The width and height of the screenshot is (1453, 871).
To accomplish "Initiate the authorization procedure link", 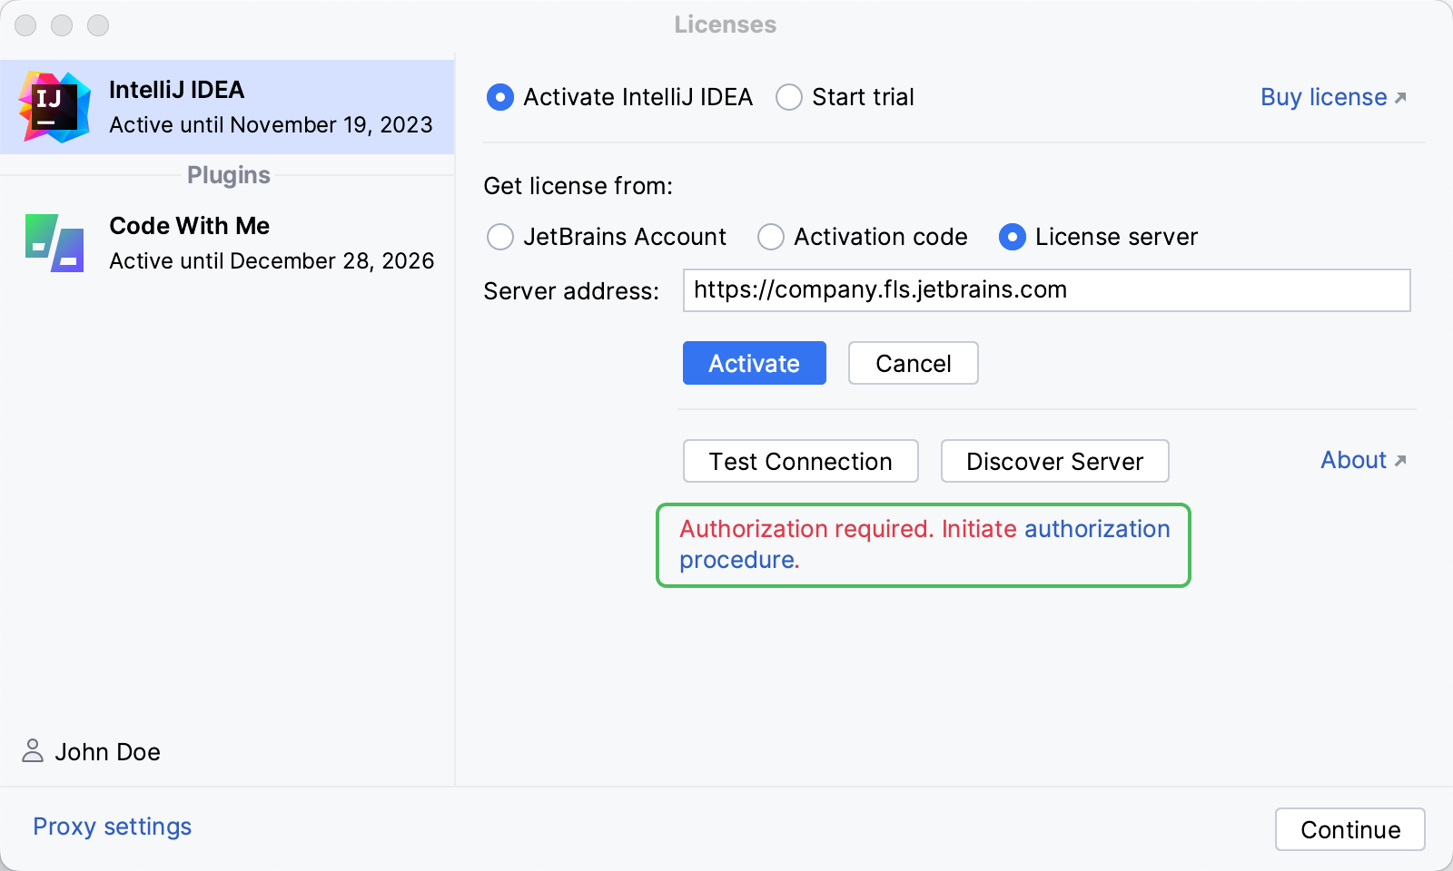I will tap(1096, 529).
